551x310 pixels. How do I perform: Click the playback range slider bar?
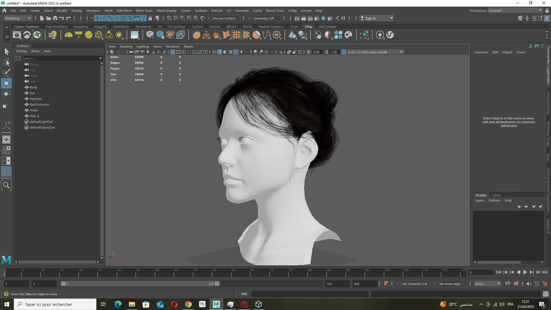pyautogui.click(x=140, y=284)
